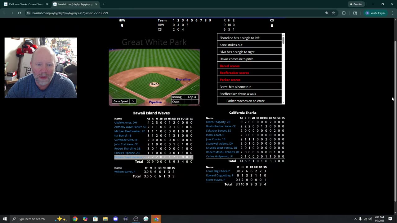Viewport: 397px width, 223px height.
Task: Click the Verify it's you profile button
Action: coord(375,13)
